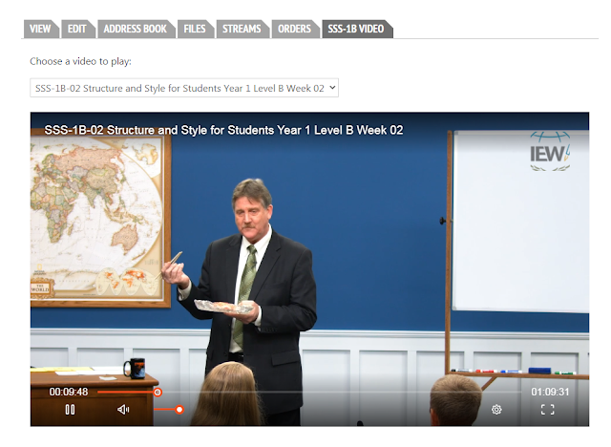Click the elapsed time 00:09:48
The width and height of the screenshot is (611, 447).
pos(69,392)
